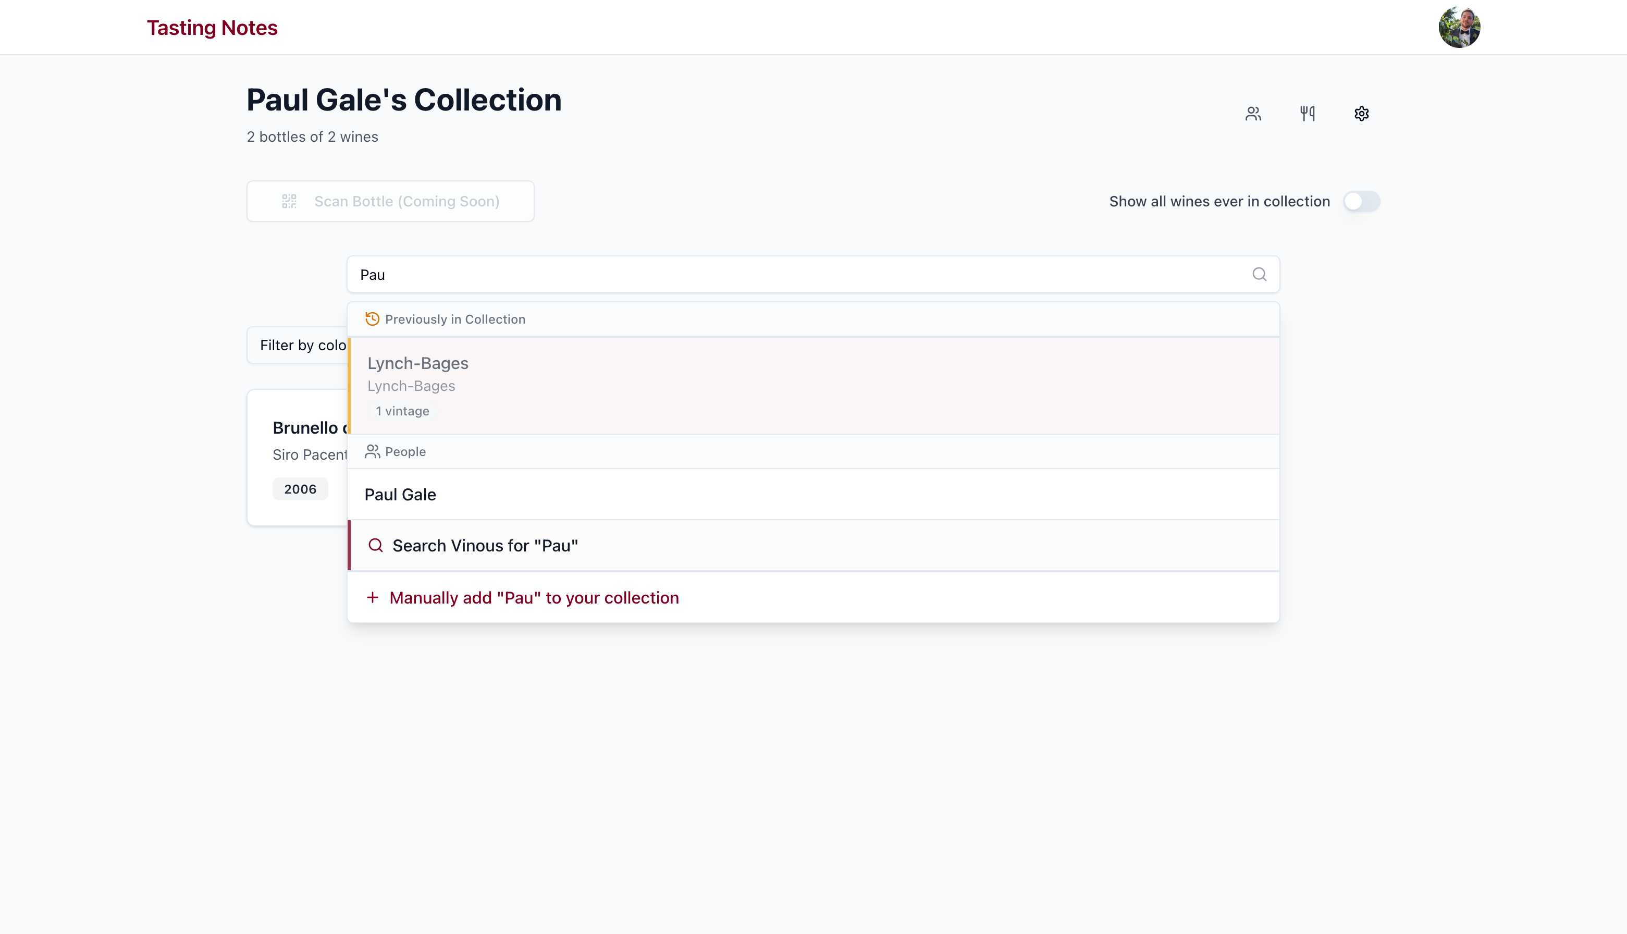
Task: Select Lynch-Bages previously in collection result
Action: coord(813,386)
